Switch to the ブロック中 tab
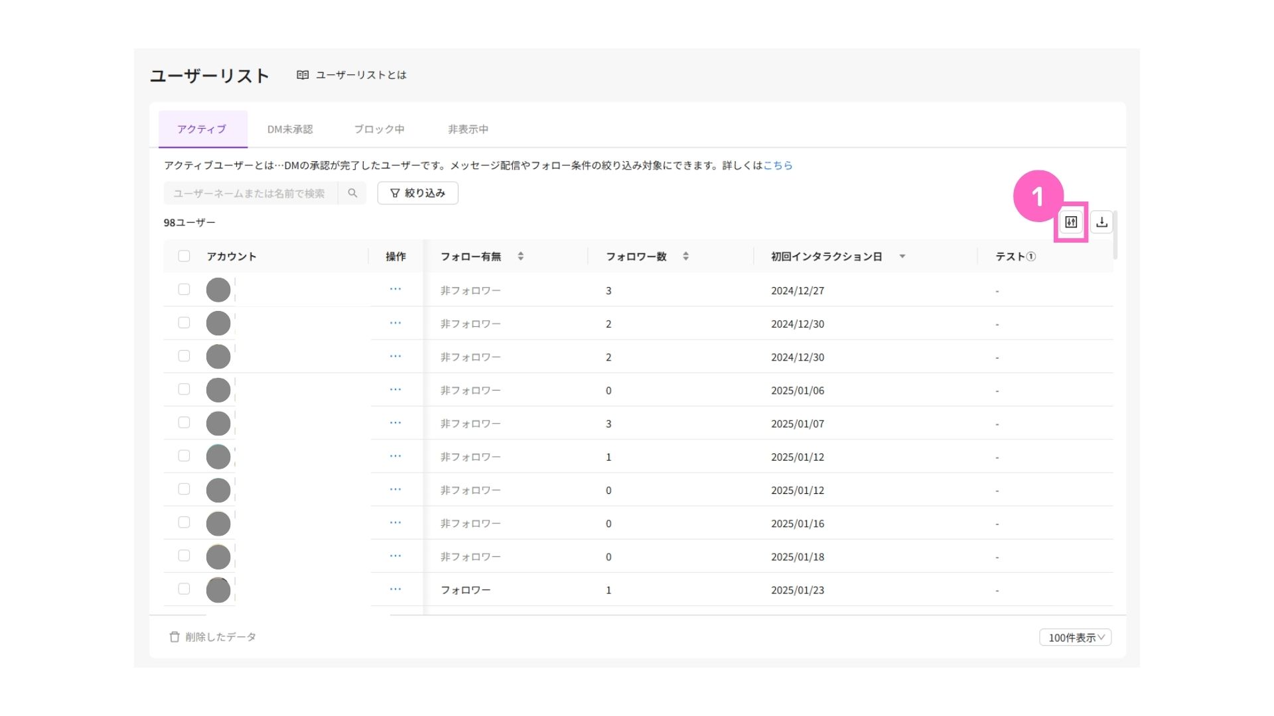Screen dimensions: 1274x716 [379, 129]
